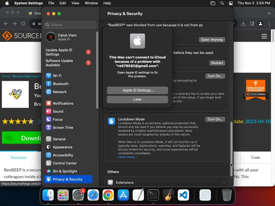Select Software Update Available item
This screenshot has height=206, width=275.
(x=68, y=63)
